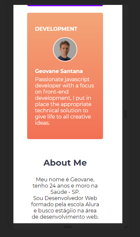The image size is (140, 237).
Task: Select the DEVELOPMENT card heading
Action: pyautogui.click(x=56, y=29)
